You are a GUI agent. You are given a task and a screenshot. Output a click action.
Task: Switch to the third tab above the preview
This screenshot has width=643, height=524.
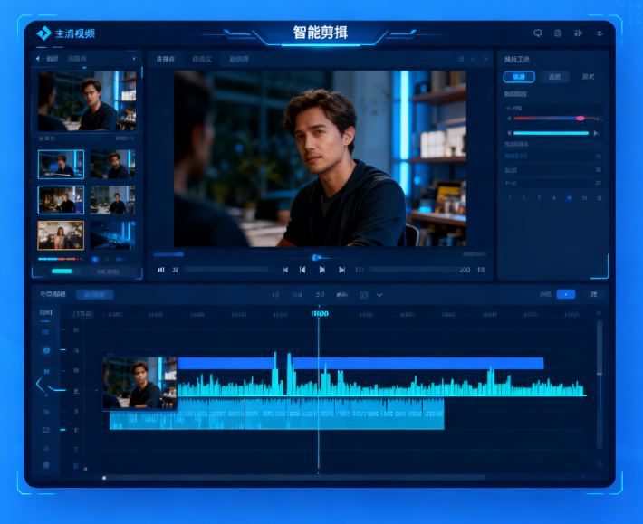(239, 59)
